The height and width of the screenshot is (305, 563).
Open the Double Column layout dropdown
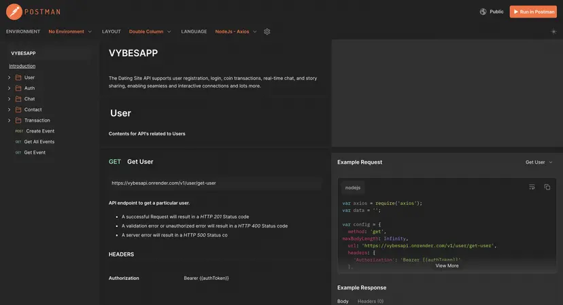tap(150, 31)
